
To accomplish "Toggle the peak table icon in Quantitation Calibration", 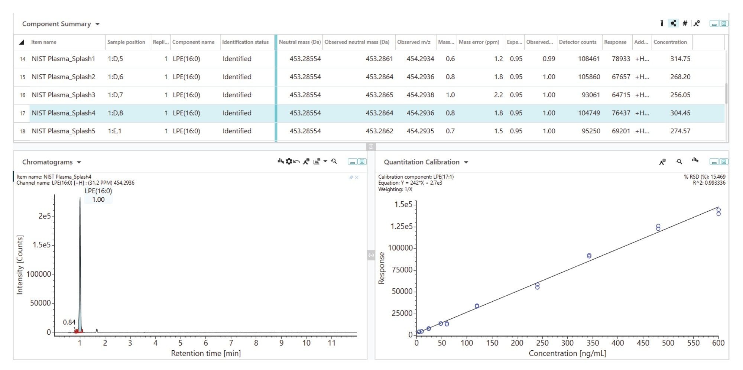I will [662, 162].
